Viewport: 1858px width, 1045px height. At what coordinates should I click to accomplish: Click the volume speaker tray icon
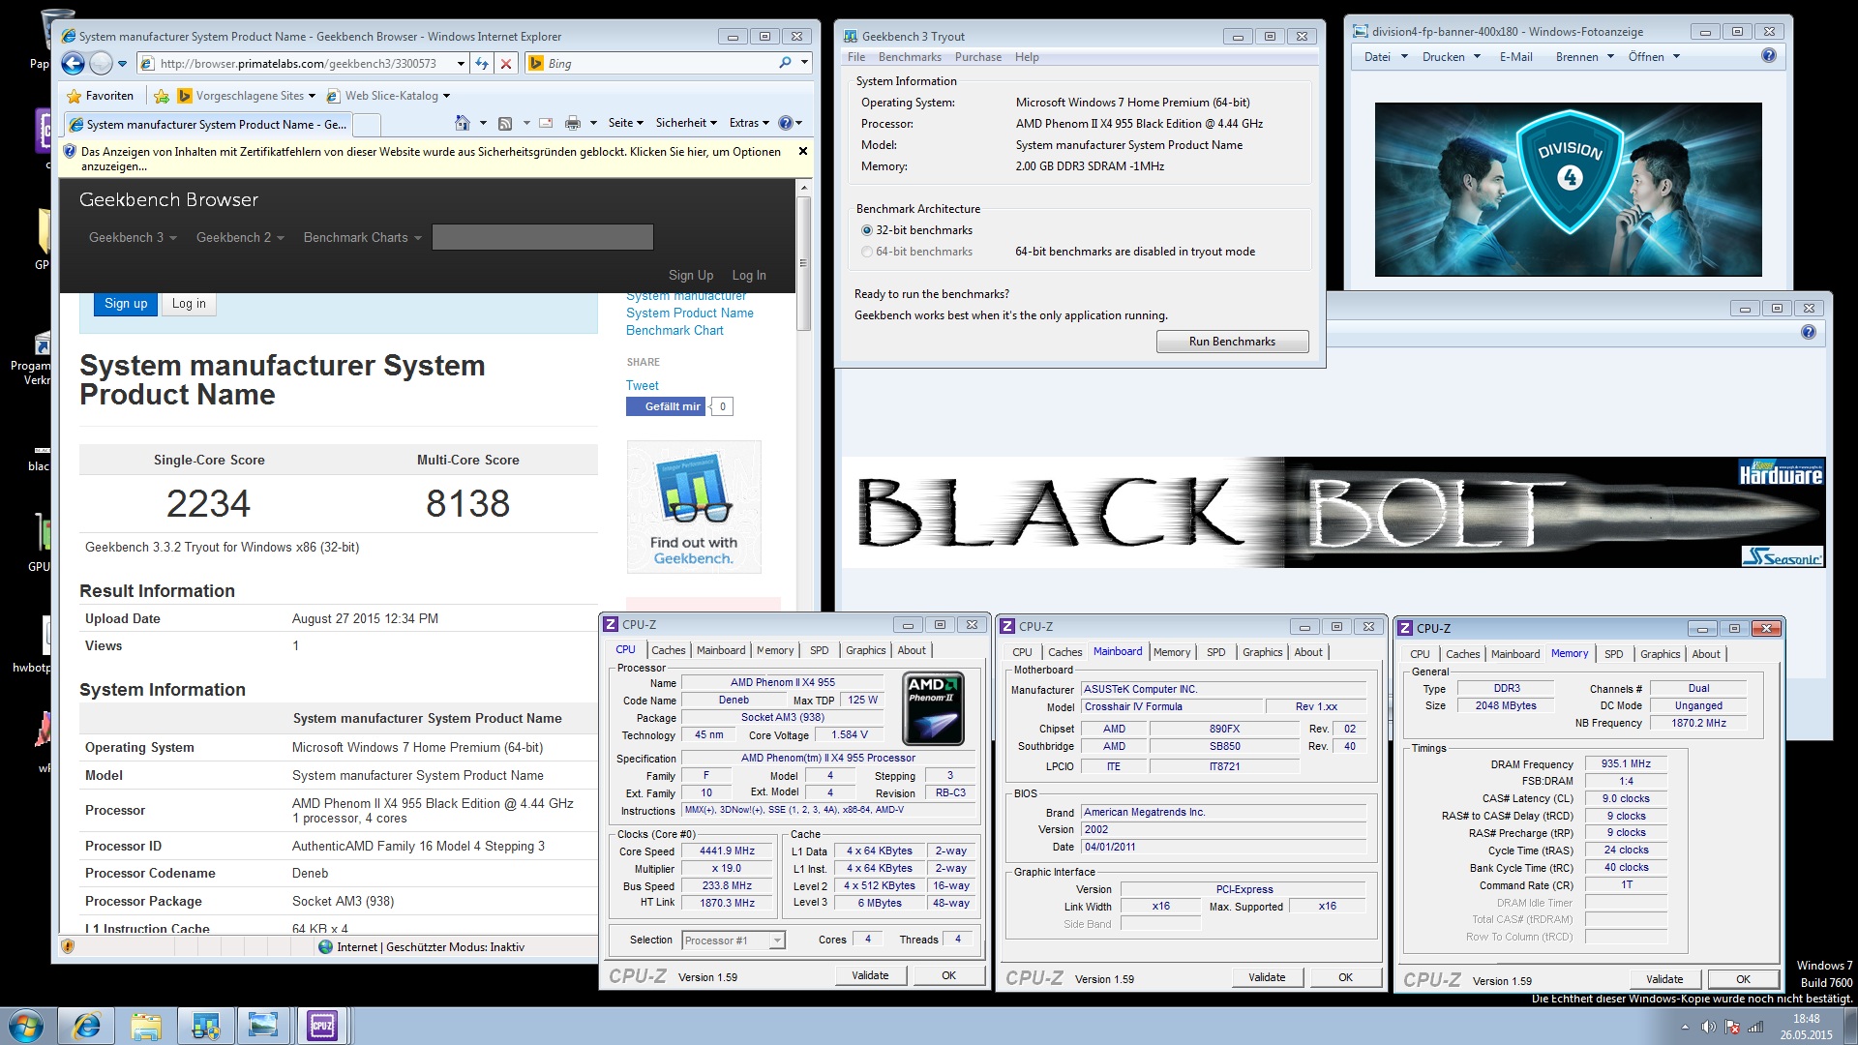[1708, 1027]
